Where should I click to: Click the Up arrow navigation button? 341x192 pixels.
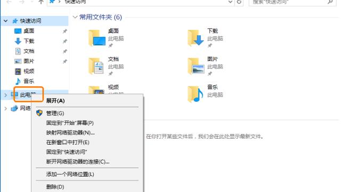click(x=41, y=2)
